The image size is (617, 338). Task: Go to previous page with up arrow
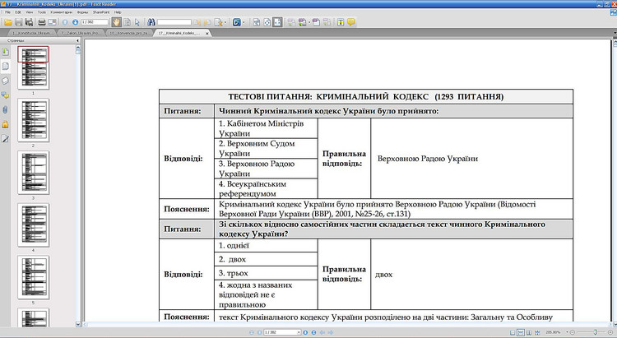coord(65,22)
